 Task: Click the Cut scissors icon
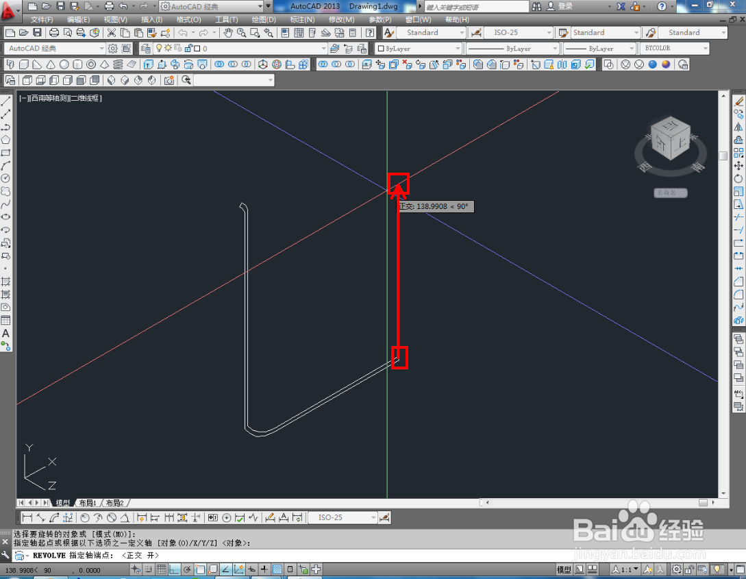point(112,32)
